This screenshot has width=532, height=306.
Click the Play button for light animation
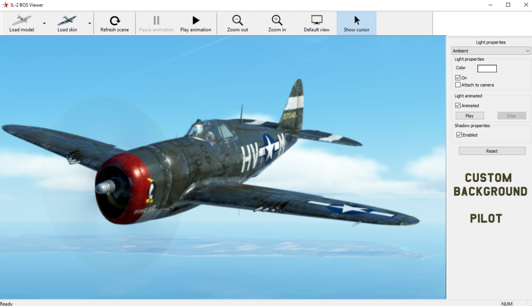(x=469, y=115)
